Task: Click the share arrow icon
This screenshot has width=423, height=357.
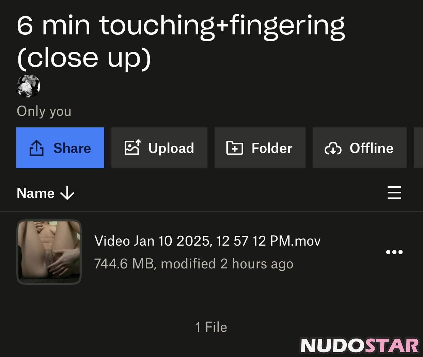Action: pyautogui.click(x=36, y=148)
